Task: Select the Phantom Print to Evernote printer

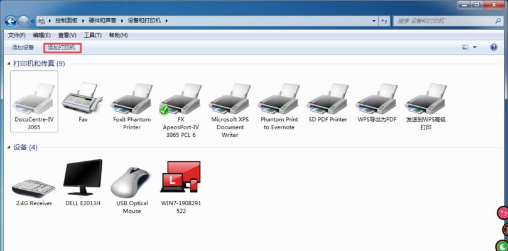Action: coord(279,99)
